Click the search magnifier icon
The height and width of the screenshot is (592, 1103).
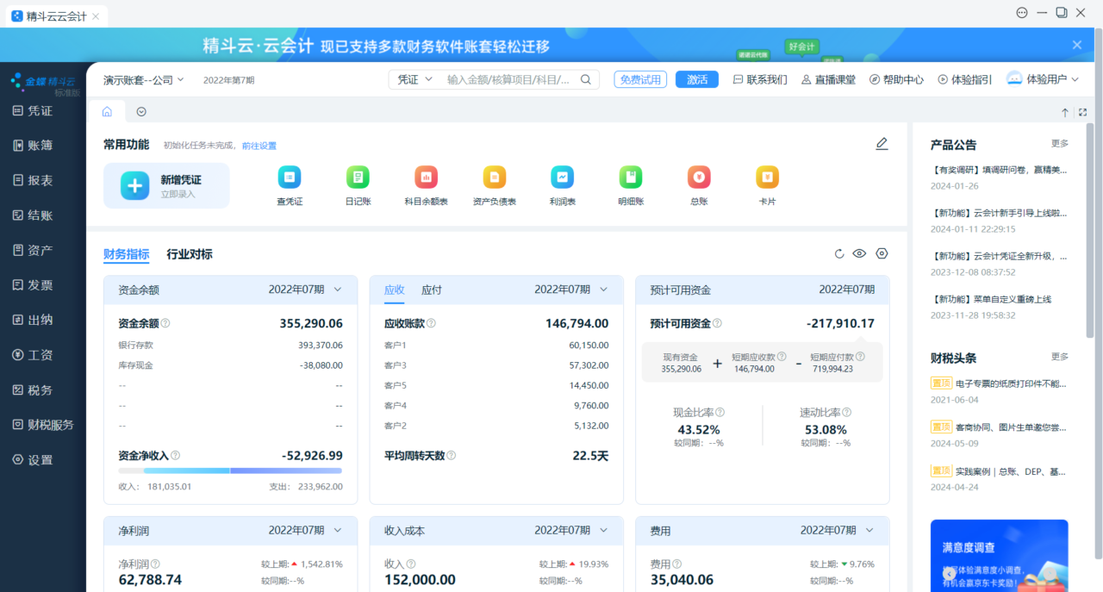[x=586, y=79]
